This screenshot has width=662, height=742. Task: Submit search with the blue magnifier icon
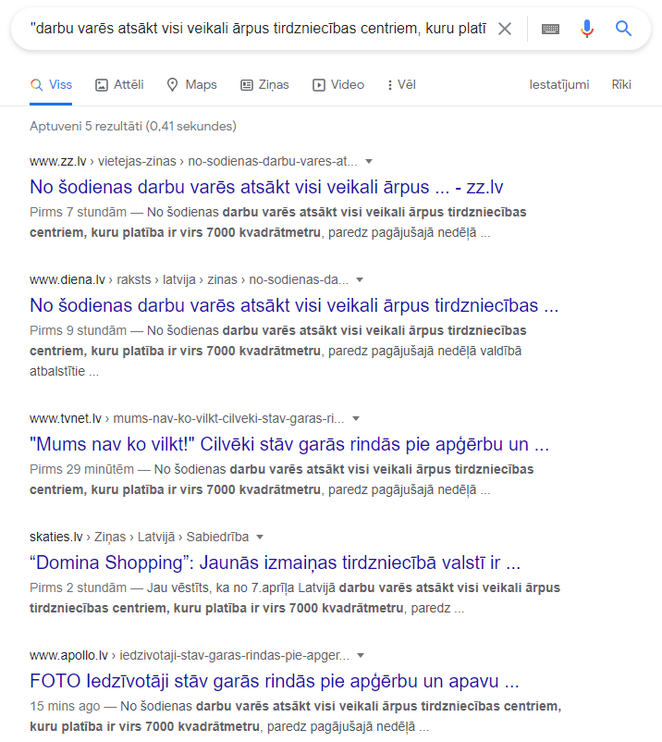tap(624, 29)
